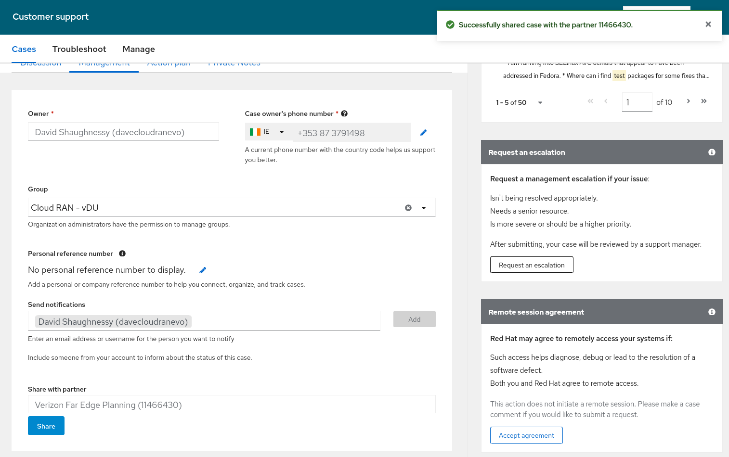Click the page number input field
The image size is (729, 457).
click(637, 102)
